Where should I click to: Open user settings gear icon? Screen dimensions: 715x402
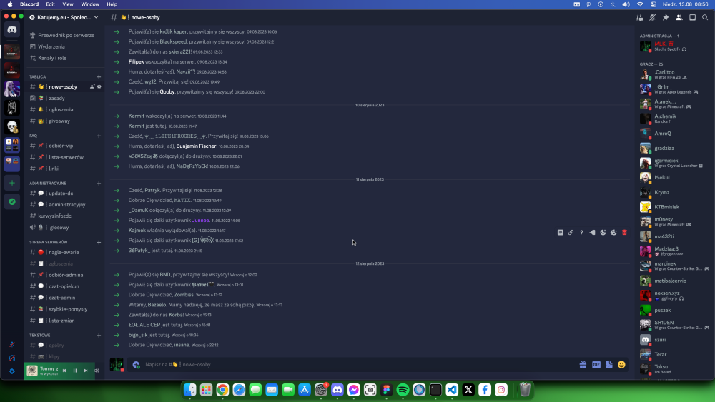pos(12,371)
